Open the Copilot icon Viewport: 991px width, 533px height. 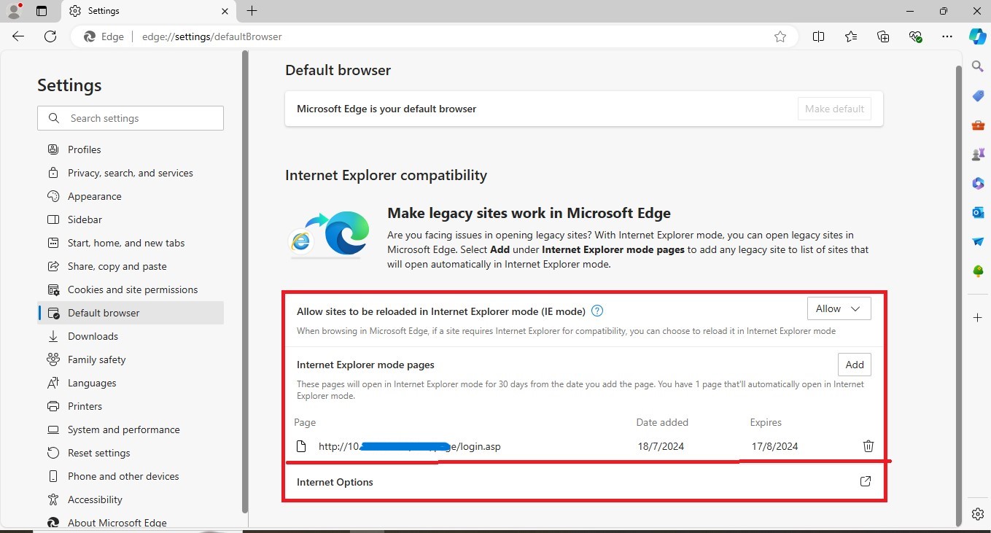pos(977,36)
